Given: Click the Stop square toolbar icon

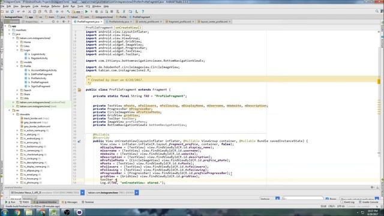Looking at the screenshot, I should pyautogui.click(x=112, y=11).
